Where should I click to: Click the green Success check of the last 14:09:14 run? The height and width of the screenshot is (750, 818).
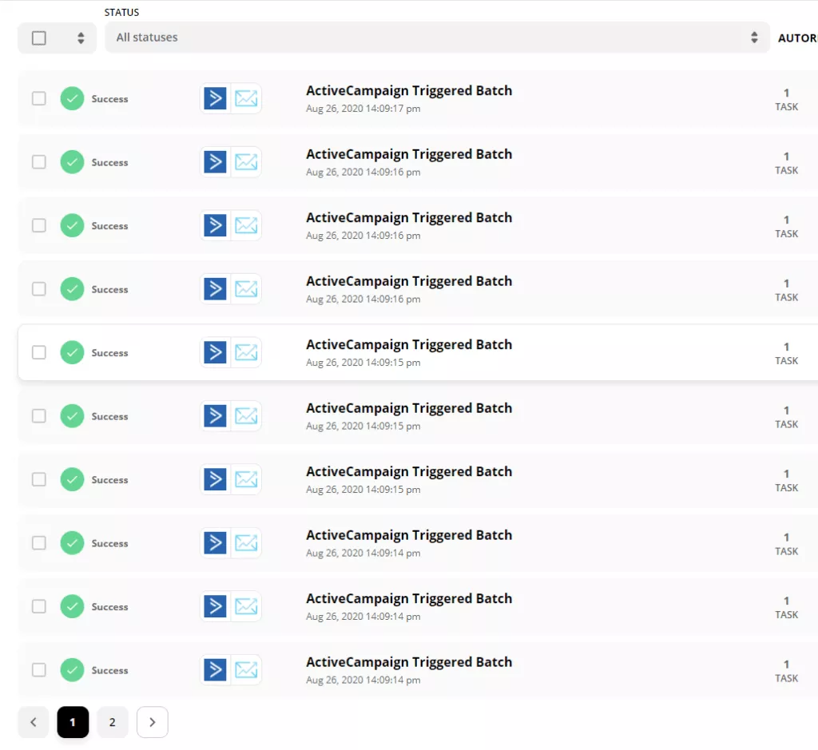pyautogui.click(x=72, y=669)
